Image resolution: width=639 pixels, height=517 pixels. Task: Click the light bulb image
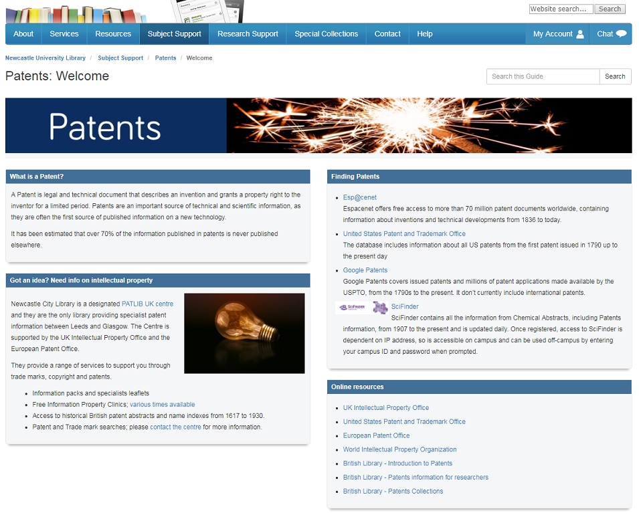244,333
